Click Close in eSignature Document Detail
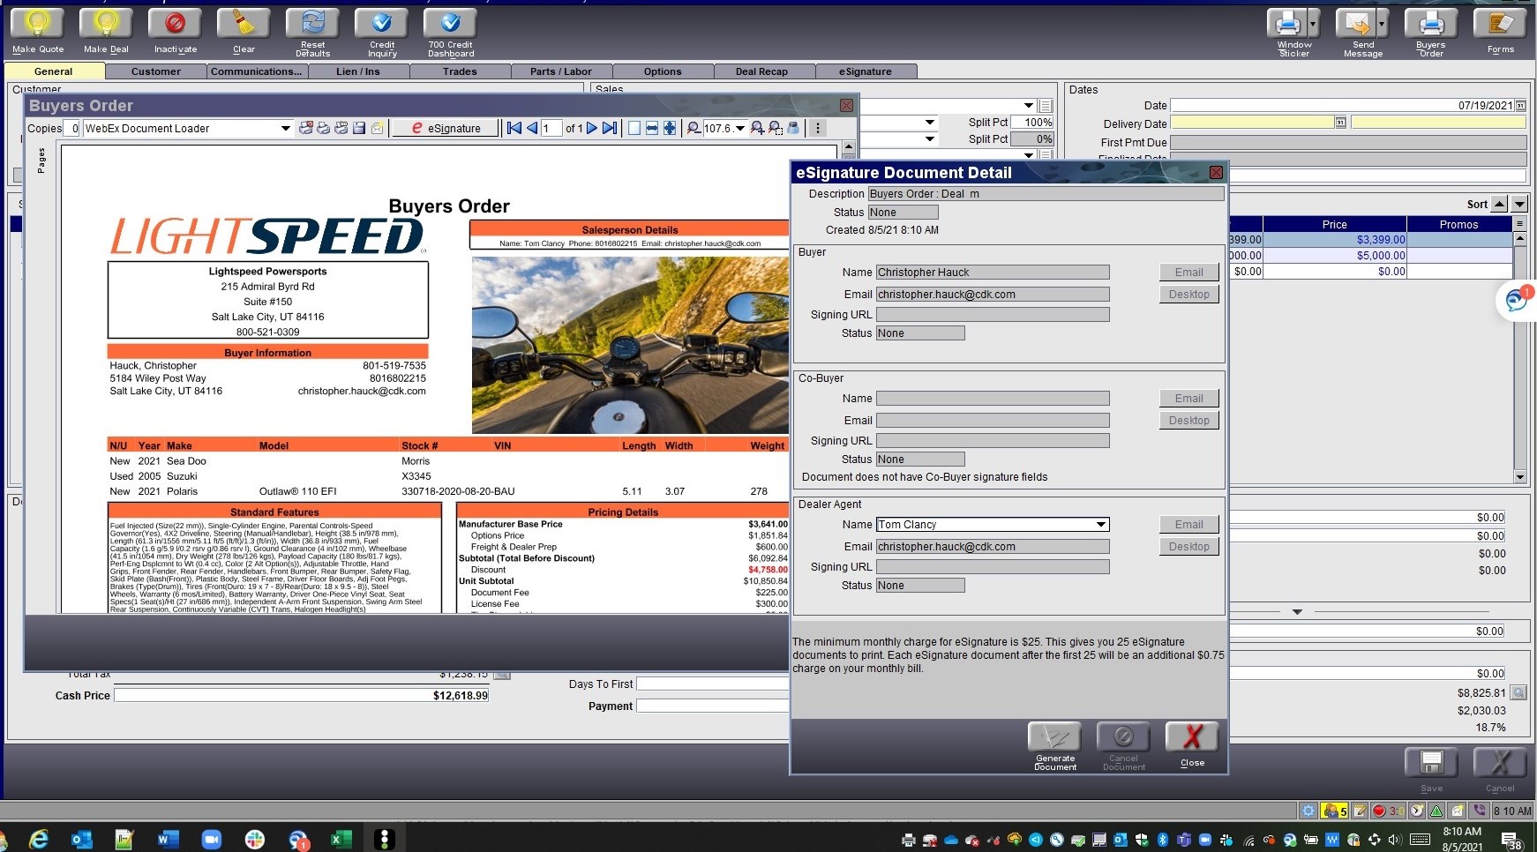Image resolution: width=1537 pixels, height=852 pixels. tap(1192, 744)
